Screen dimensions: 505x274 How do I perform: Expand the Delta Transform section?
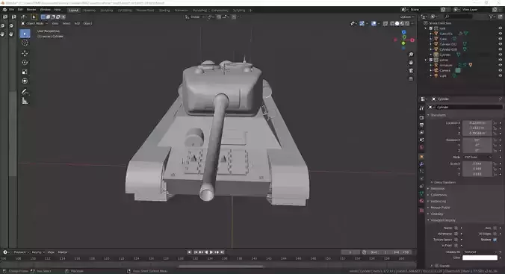click(444, 182)
